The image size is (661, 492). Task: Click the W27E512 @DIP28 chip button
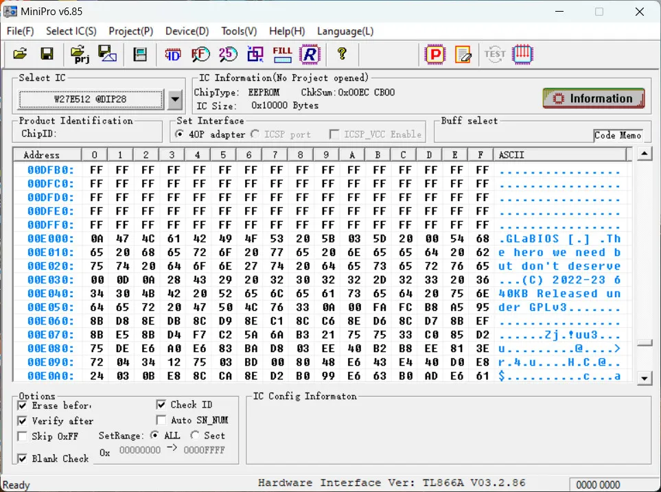[90, 99]
